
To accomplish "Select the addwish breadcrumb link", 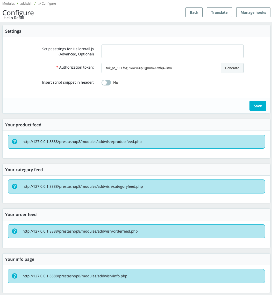I will [26, 4].
